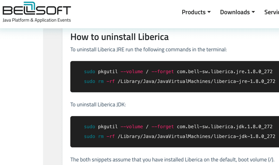Screen dimensions: 279x165
Task: Click the To uninstall Liberica JDK text
Action: pos(98,105)
